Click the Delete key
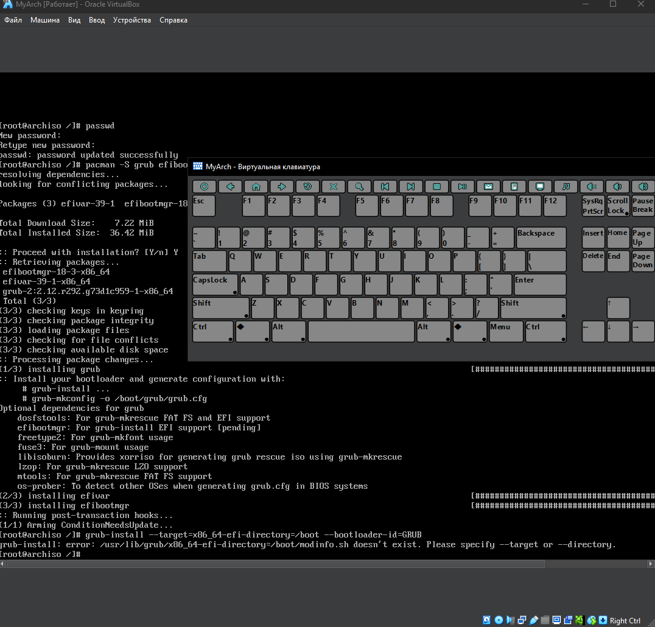The height and width of the screenshot is (627, 655). click(593, 261)
